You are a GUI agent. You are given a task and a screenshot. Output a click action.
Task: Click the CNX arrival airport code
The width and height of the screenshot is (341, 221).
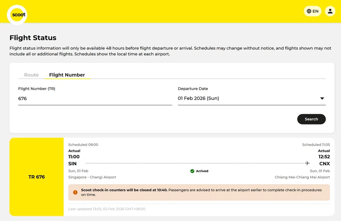click(x=324, y=164)
